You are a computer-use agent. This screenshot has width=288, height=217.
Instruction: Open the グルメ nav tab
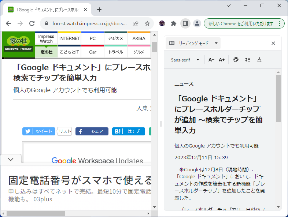click(x=139, y=52)
